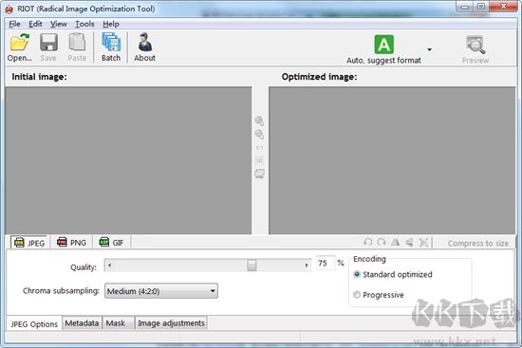Switch to the Metadata tab

pyautogui.click(x=82, y=323)
